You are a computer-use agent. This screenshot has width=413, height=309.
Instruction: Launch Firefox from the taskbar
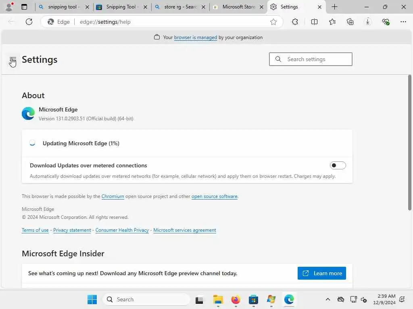point(236,299)
